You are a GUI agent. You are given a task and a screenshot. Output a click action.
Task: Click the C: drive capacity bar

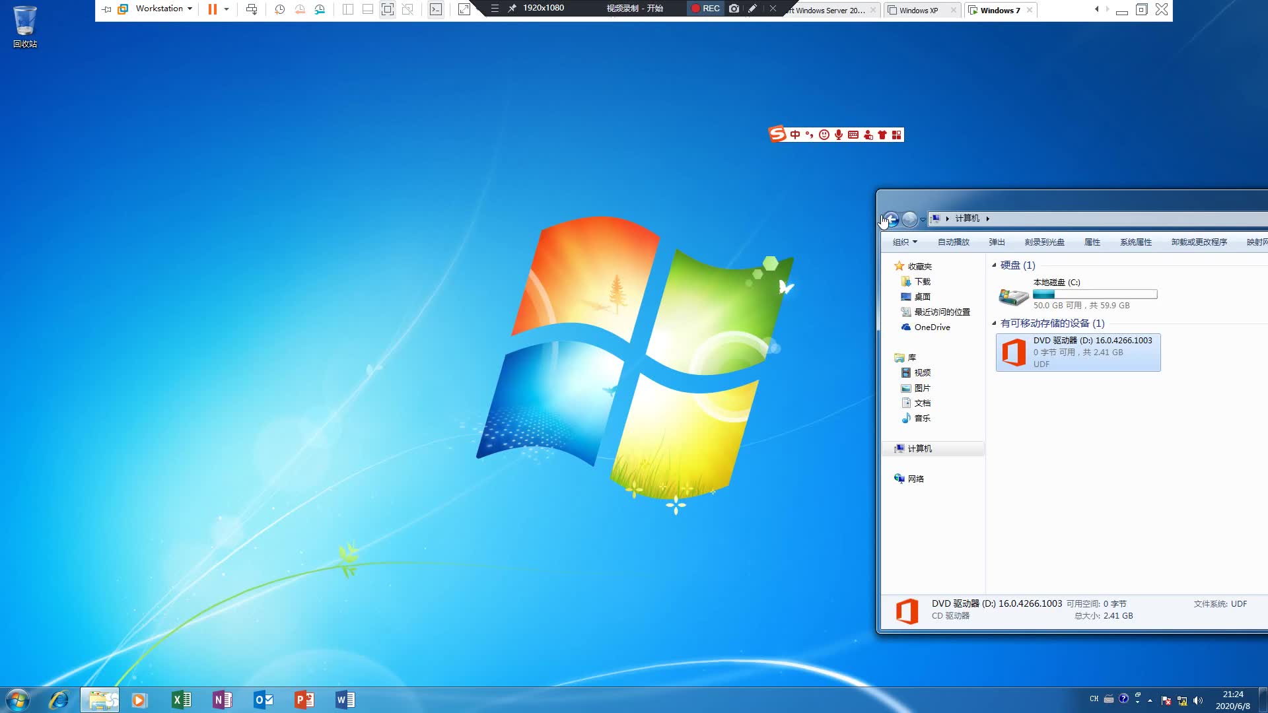tap(1094, 294)
